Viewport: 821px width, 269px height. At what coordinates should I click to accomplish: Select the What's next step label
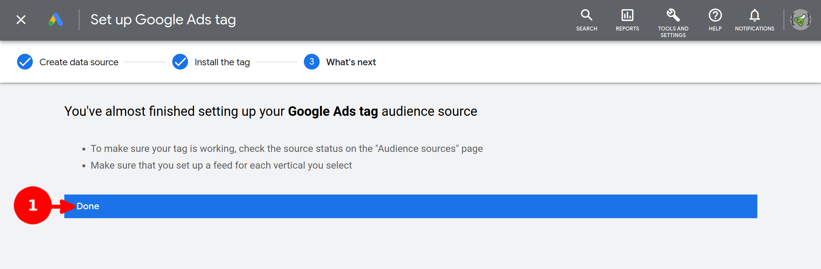[351, 62]
